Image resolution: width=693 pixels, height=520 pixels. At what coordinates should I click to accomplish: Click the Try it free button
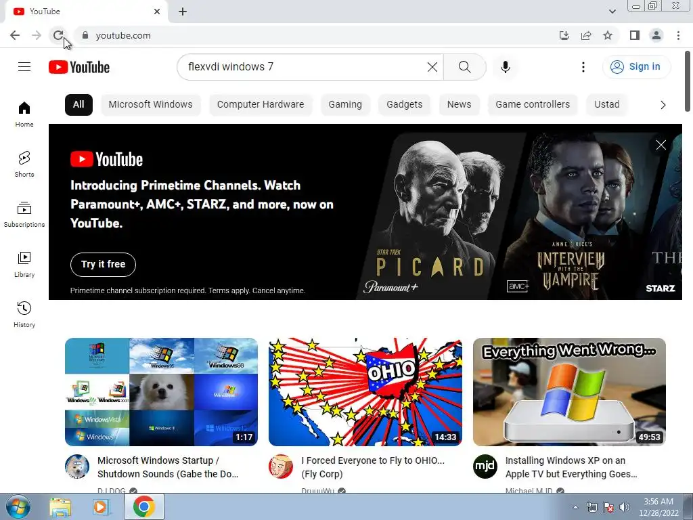coord(103,265)
